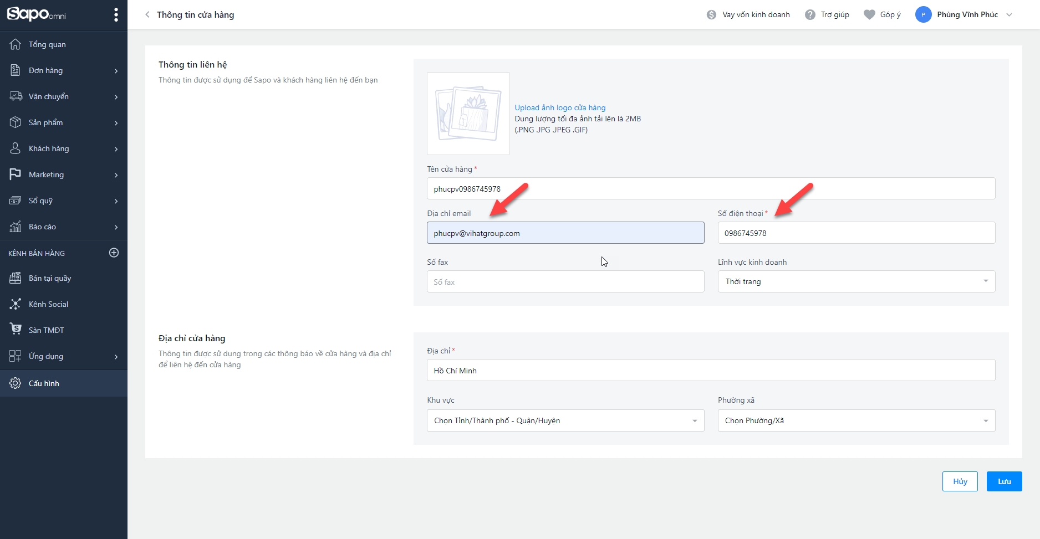Open Sàn TMĐT shopping cart icon
The height and width of the screenshot is (539, 1040).
[x=16, y=330]
